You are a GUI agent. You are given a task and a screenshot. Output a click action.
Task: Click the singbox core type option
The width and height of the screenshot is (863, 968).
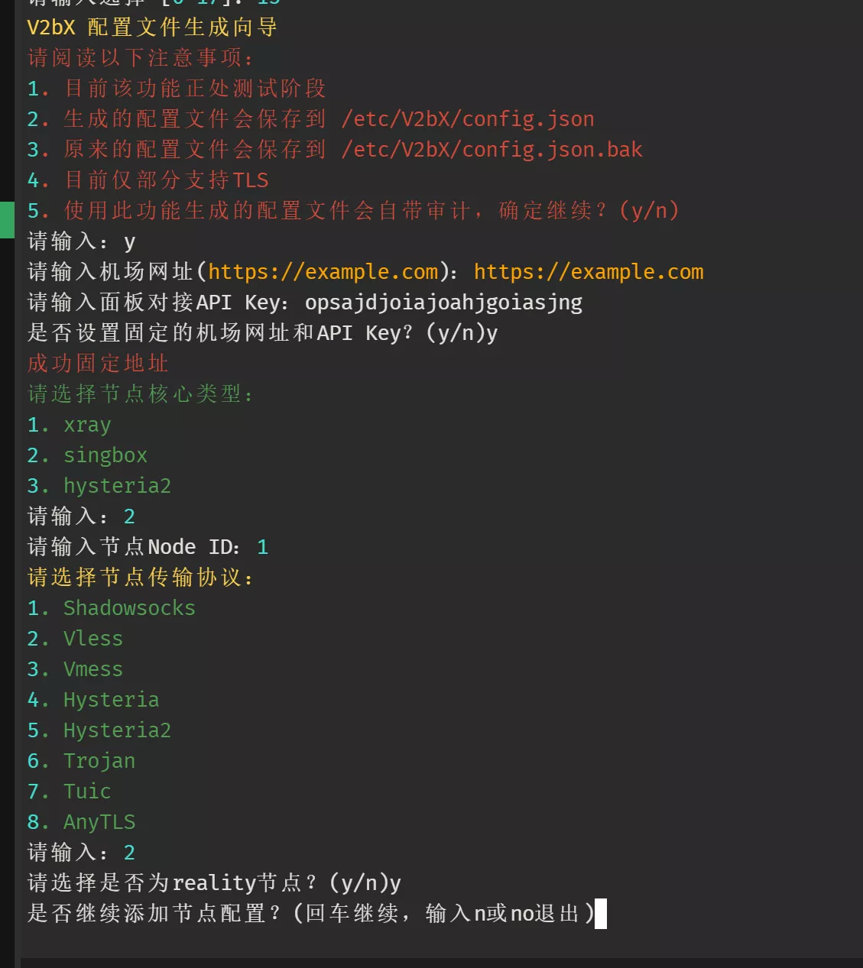coord(105,455)
